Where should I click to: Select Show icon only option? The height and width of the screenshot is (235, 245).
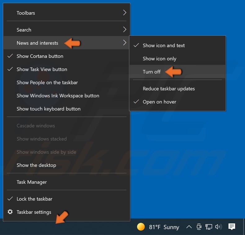point(177,59)
